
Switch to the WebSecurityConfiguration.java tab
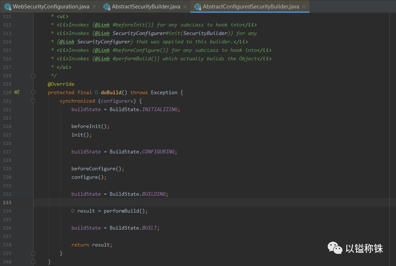tap(51, 7)
